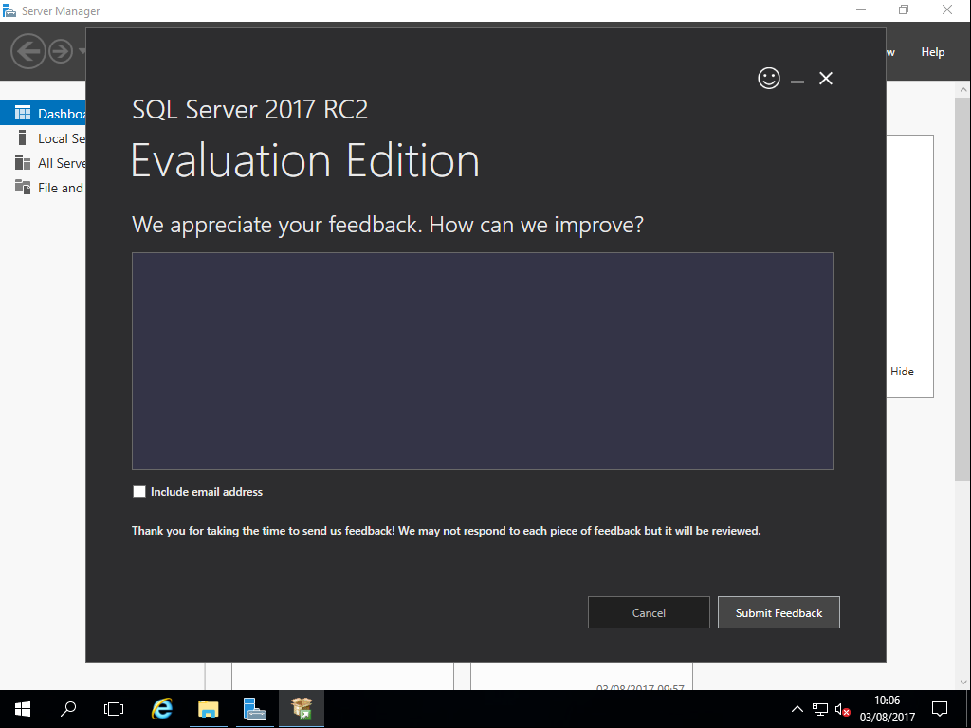
Task: Expand the hidden system tray icons chevron
Action: click(797, 709)
